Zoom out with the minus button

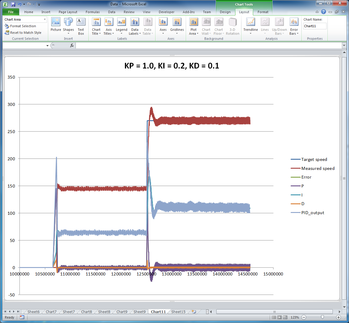[x=304, y=317]
